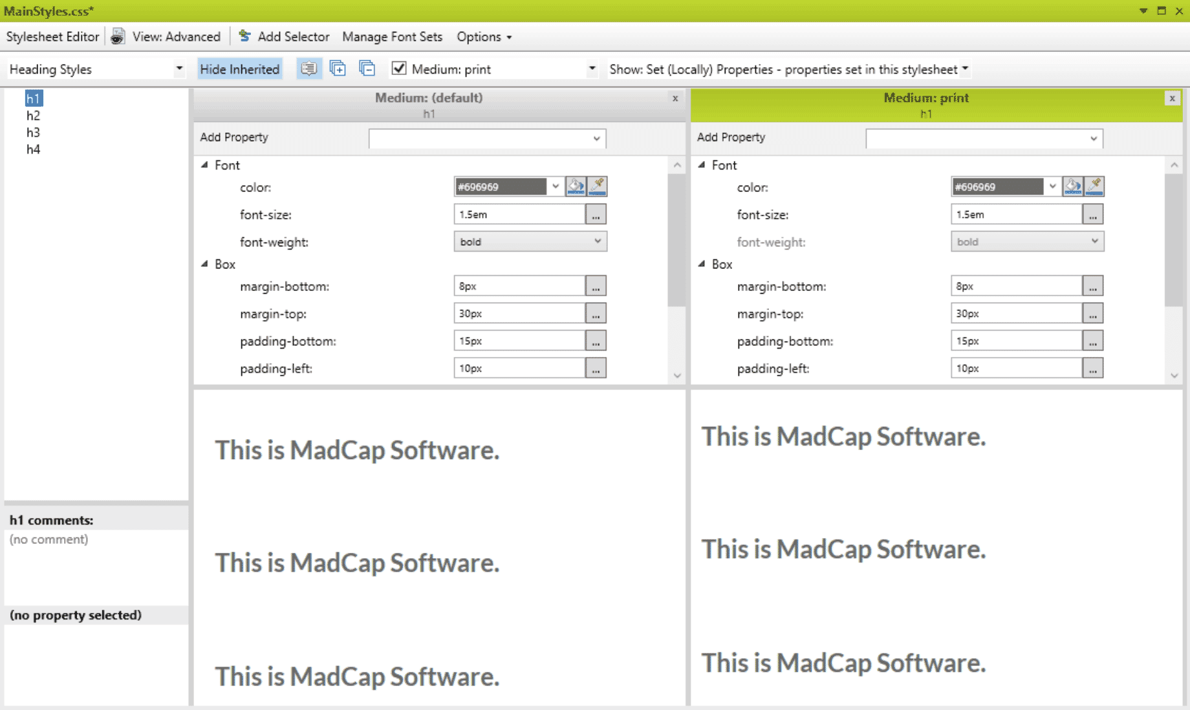Collapse the Box group in default medium
Image resolution: width=1190 pixels, height=710 pixels.
coord(204,264)
